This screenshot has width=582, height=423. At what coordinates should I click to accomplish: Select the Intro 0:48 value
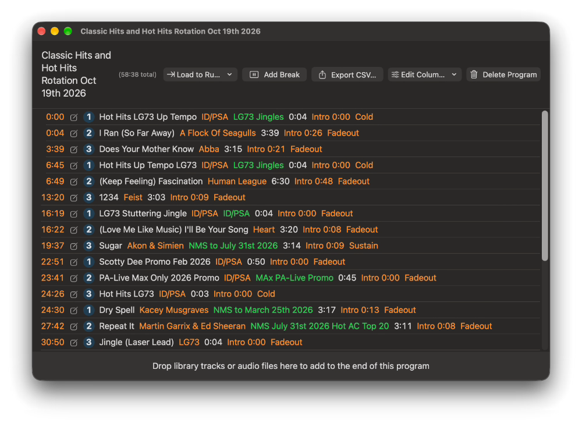[314, 181]
